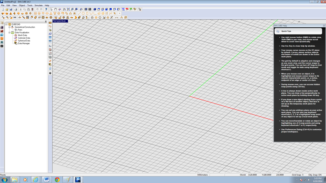The width and height of the screenshot is (326, 183).
Task: Collapse the Data Visualization tree node
Action: (x=9, y=33)
